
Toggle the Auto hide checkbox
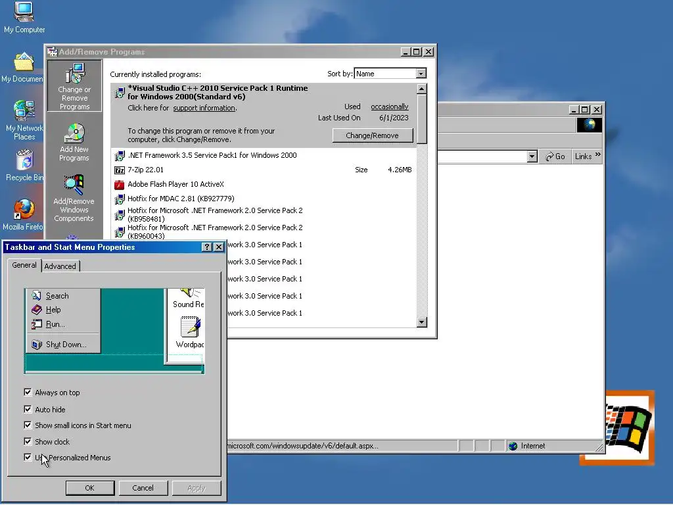28,409
